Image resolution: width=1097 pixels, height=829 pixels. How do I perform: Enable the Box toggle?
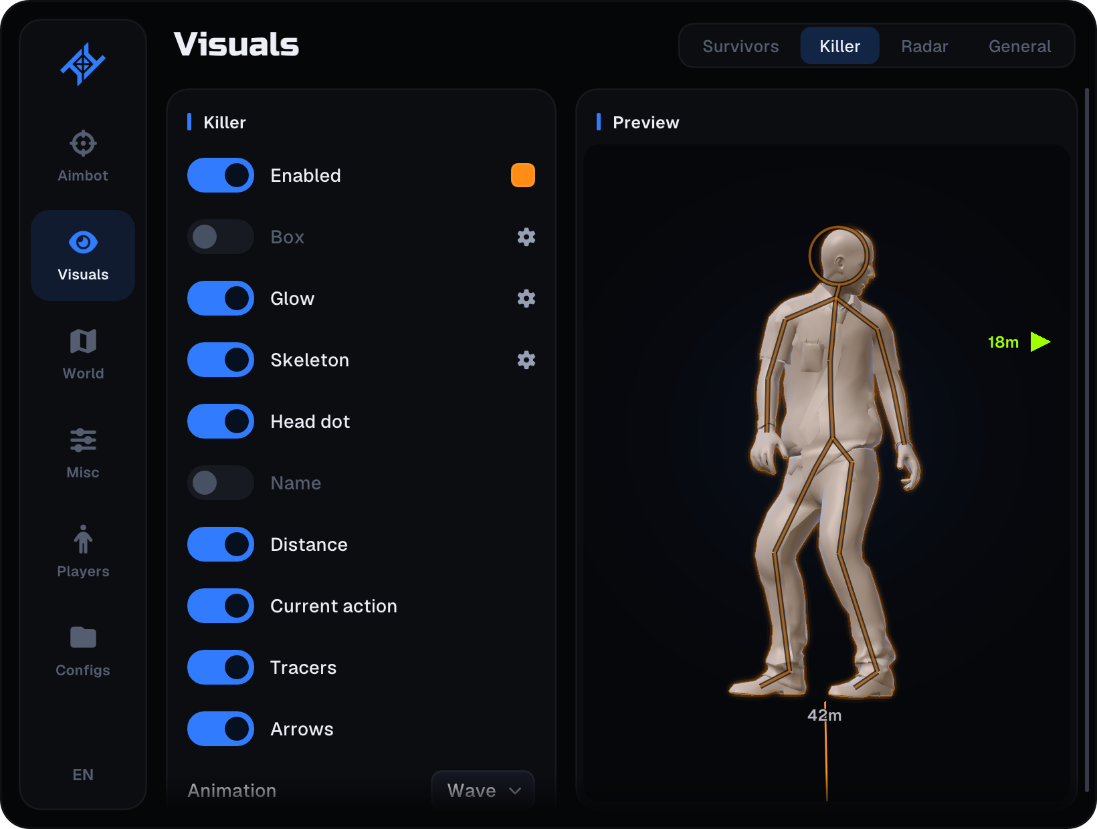point(221,237)
